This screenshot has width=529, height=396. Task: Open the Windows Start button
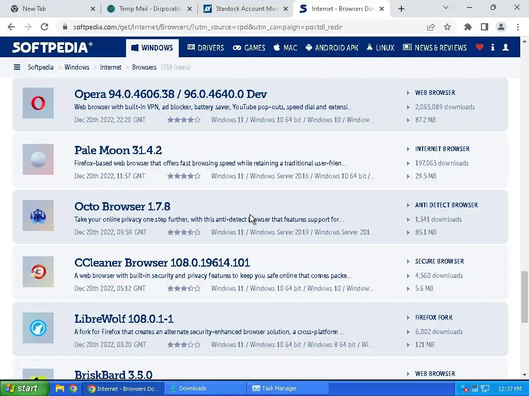tap(24, 388)
